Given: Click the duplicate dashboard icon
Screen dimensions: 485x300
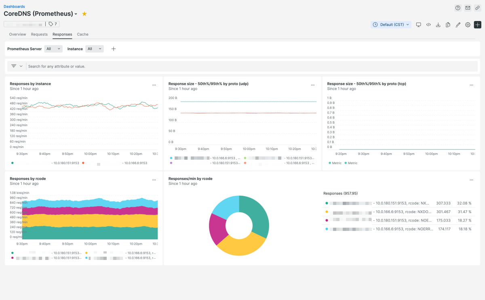Looking at the screenshot, I should coord(448,25).
